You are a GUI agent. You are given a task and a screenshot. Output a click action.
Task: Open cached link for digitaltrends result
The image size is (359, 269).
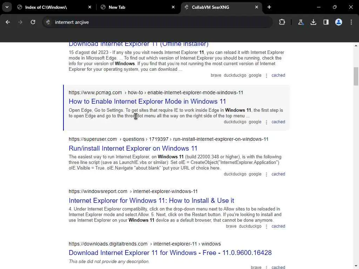point(278,267)
